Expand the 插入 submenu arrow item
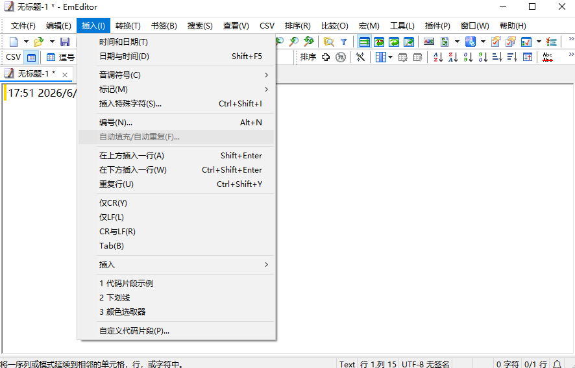This screenshot has height=368, width=575. point(176,265)
